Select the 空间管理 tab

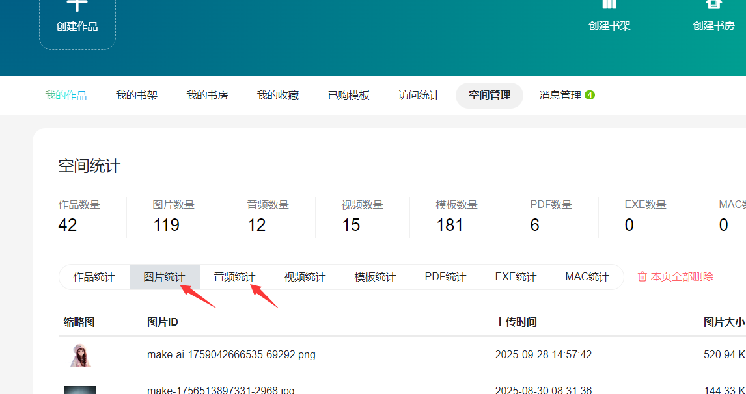point(490,96)
